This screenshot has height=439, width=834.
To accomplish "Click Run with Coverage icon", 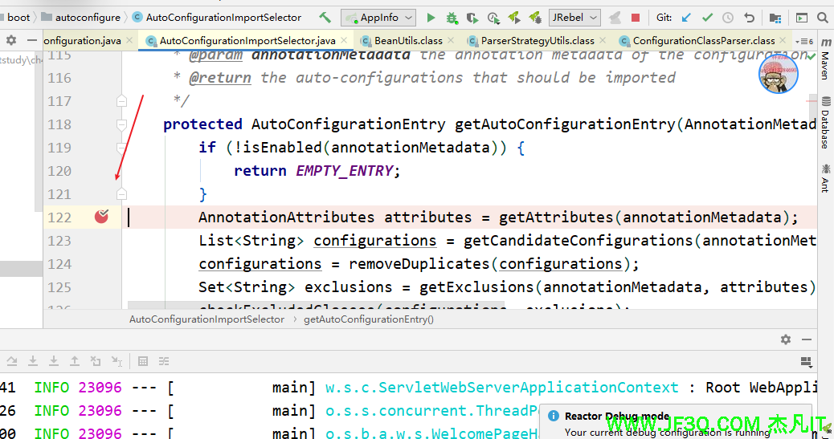I will [x=472, y=17].
